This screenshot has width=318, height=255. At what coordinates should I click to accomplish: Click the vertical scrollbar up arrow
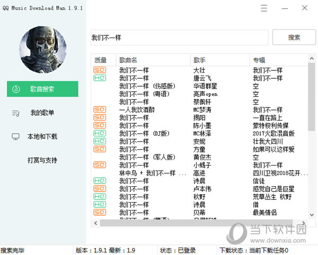tap(312, 59)
